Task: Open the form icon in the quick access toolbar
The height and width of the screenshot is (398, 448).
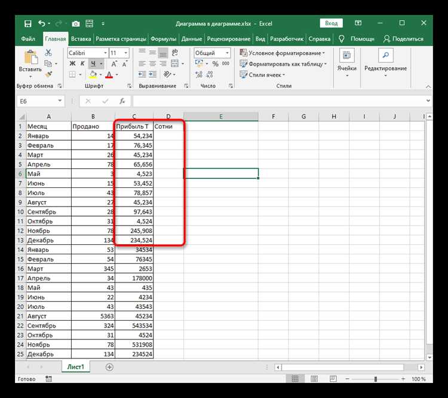Action: [90, 23]
